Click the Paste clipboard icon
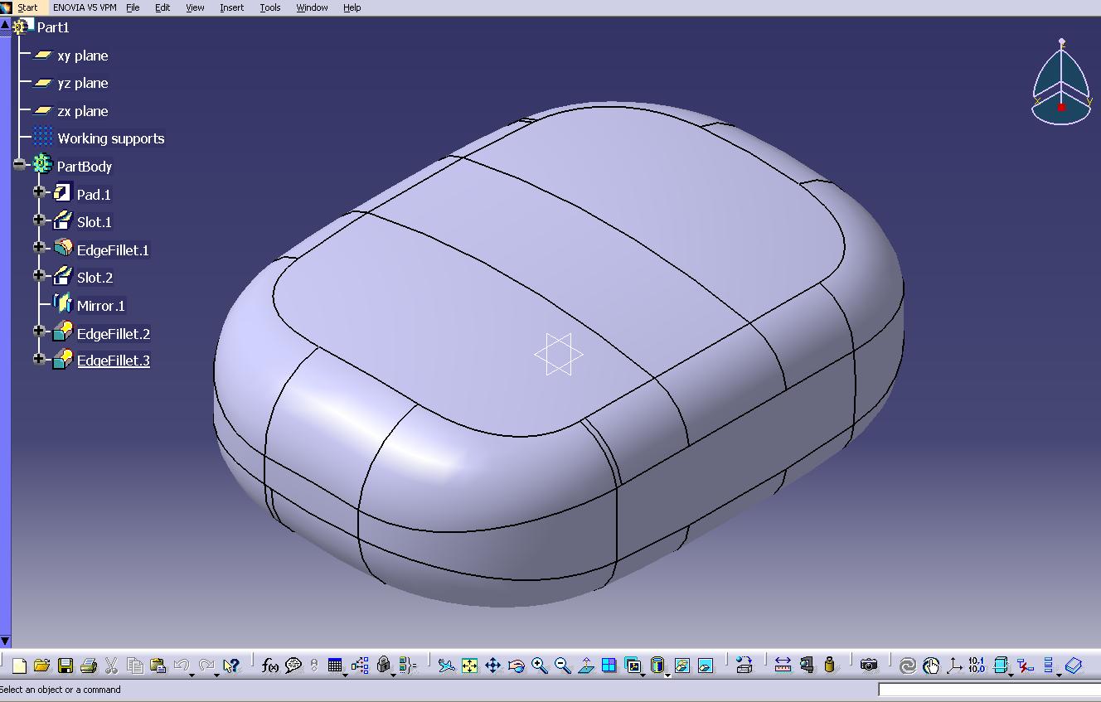The image size is (1101, 702). pyautogui.click(x=158, y=666)
